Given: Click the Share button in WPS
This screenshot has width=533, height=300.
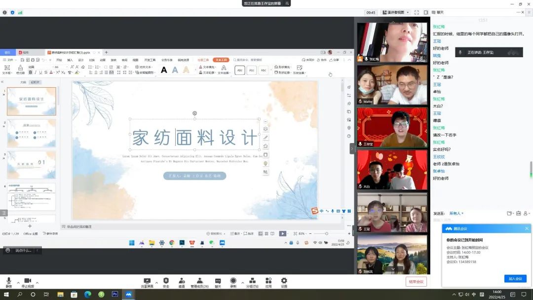Looking at the screenshot, I should click(334, 60).
